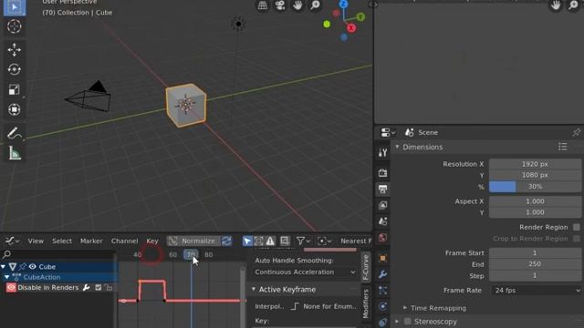Screen dimensions: 584x328
Task: Open the Output properties tab
Action: pyautogui.click(x=383, y=189)
